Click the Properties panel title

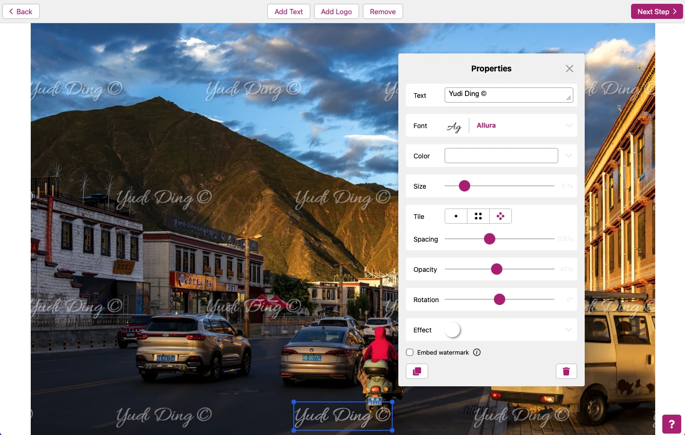pyautogui.click(x=491, y=69)
